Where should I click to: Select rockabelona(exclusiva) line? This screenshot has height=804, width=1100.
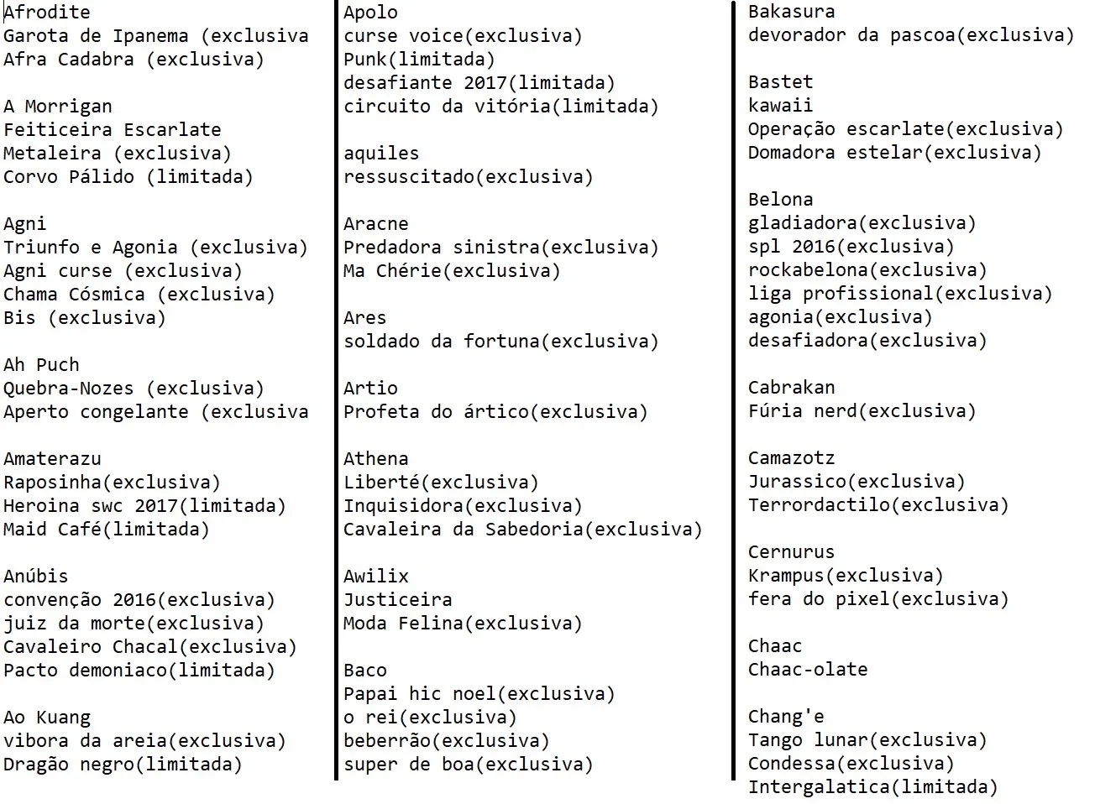(x=867, y=270)
